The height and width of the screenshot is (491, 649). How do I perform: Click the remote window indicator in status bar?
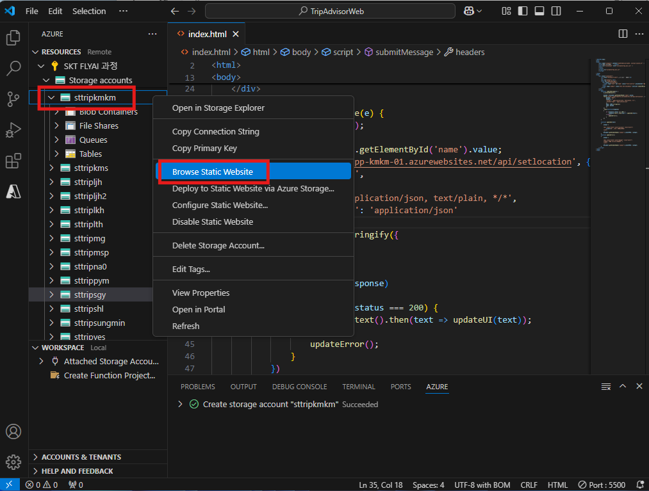pos(10,485)
